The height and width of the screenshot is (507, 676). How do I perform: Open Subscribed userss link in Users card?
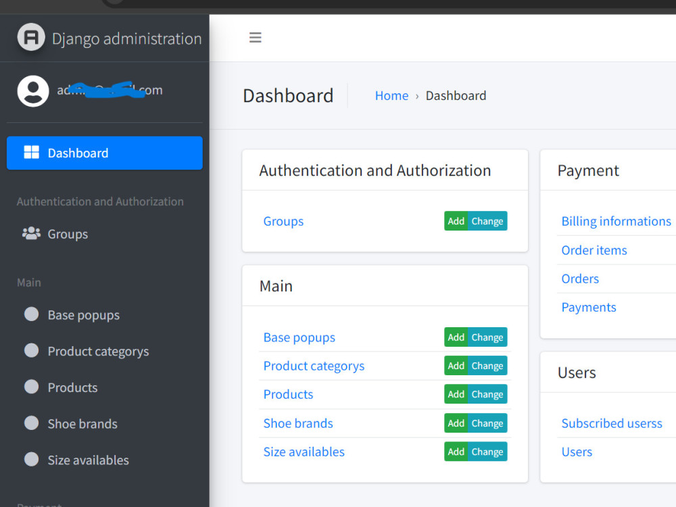(x=611, y=423)
